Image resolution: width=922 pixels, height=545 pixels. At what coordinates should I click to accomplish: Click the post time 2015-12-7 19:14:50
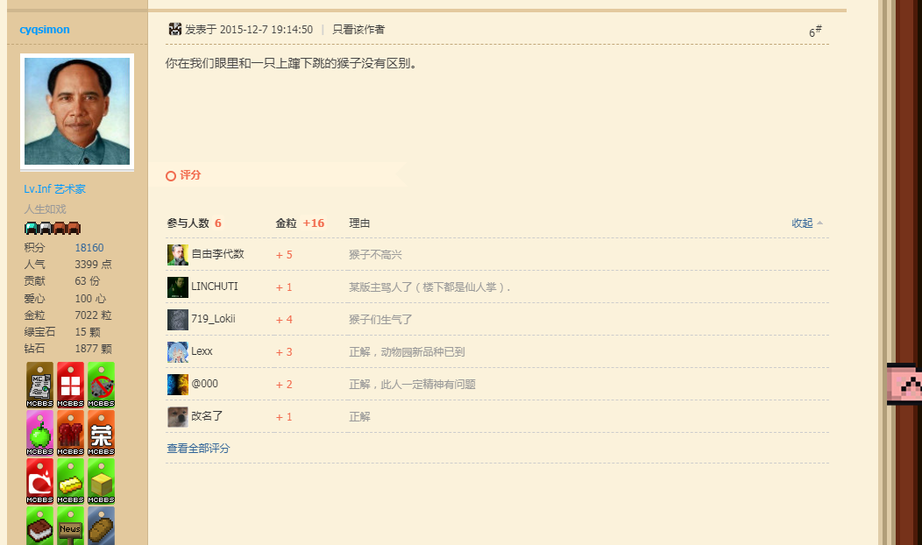coord(266,30)
